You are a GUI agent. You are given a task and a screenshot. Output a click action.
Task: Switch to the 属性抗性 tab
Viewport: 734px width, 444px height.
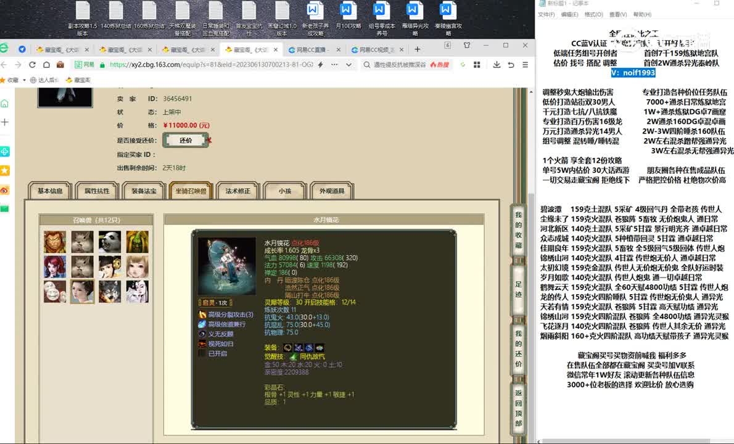(x=97, y=191)
